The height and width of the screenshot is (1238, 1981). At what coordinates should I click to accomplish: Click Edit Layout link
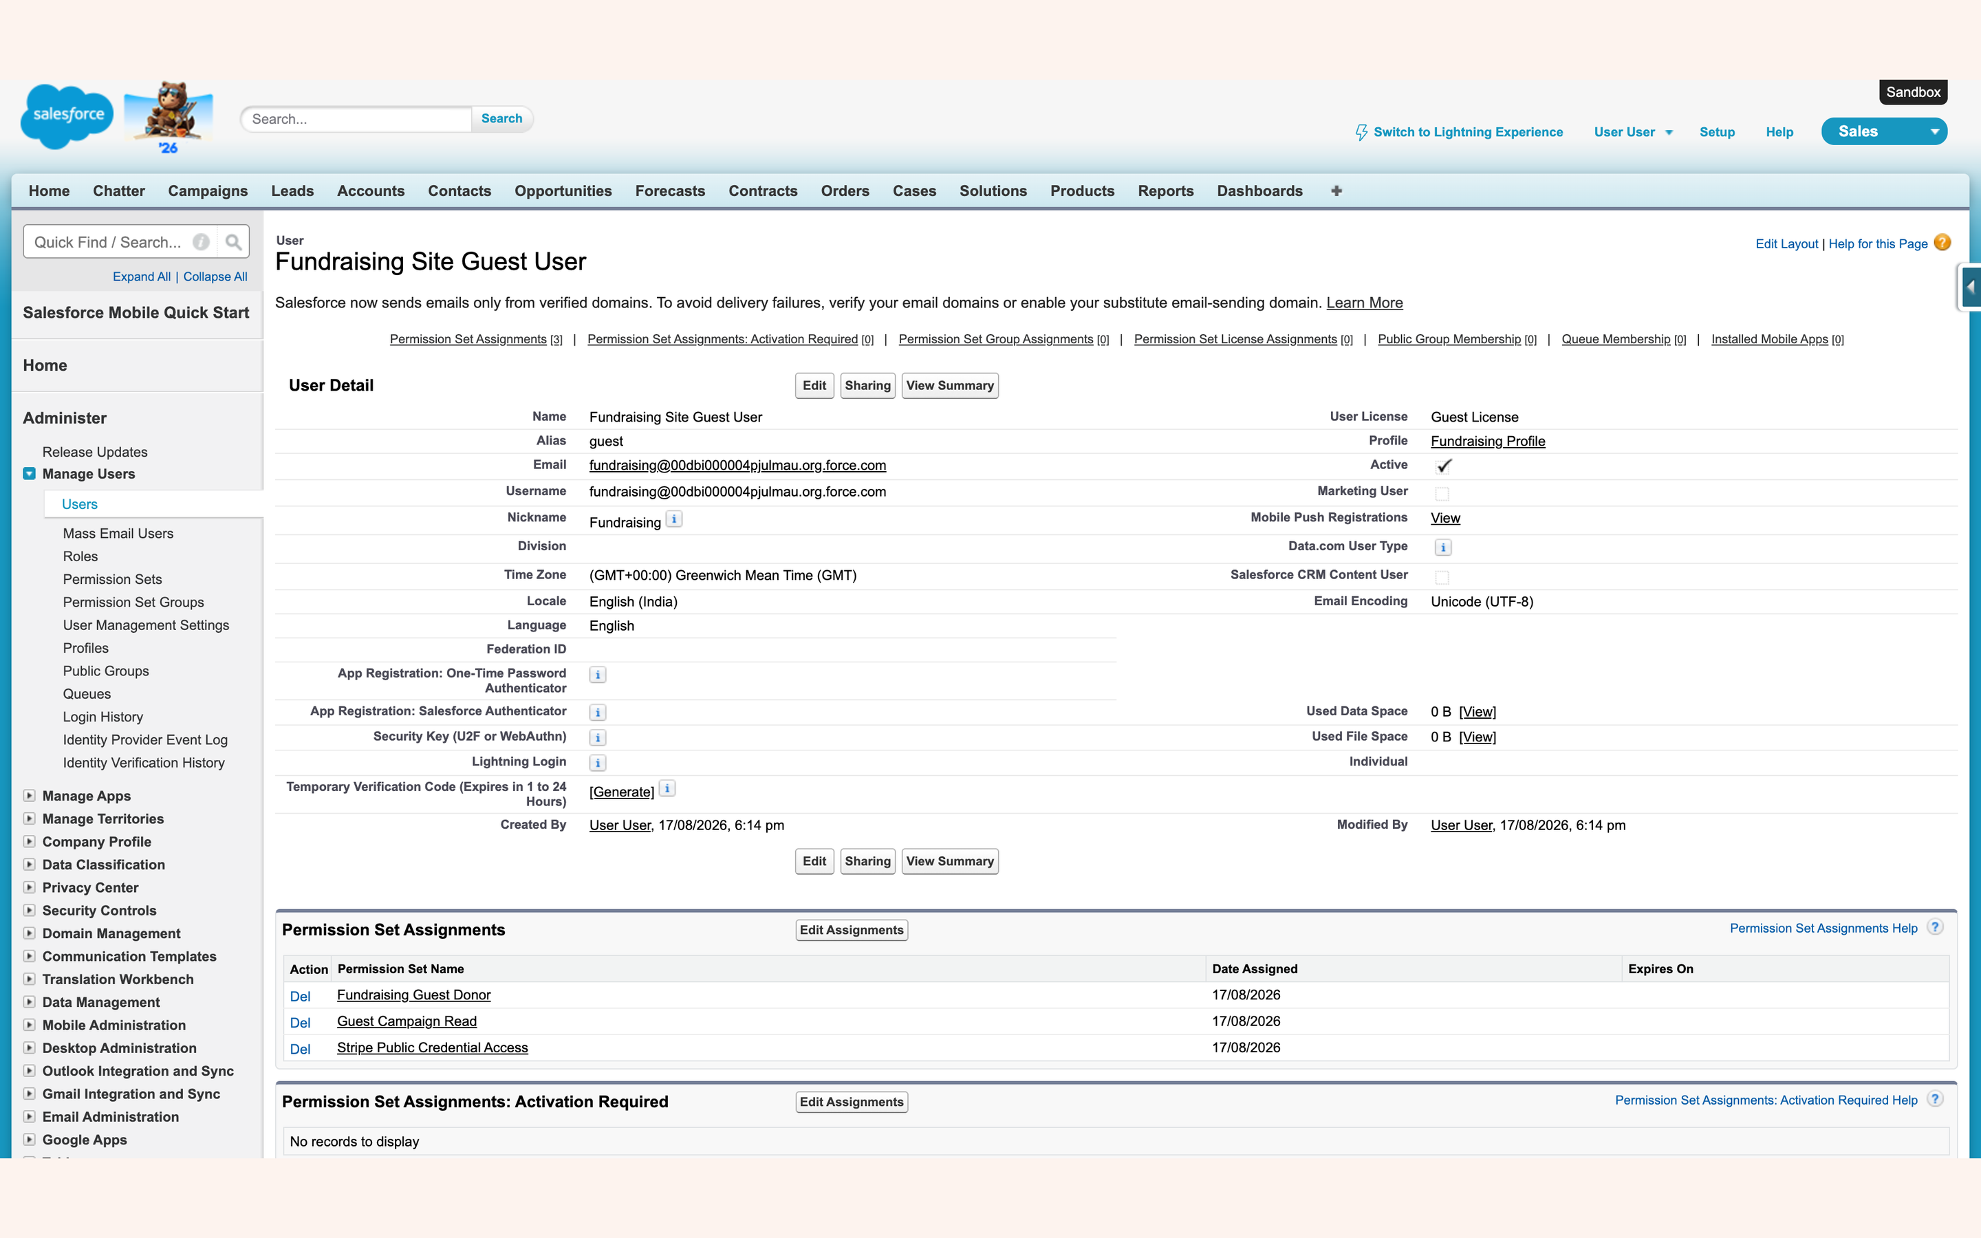click(1786, 244)
